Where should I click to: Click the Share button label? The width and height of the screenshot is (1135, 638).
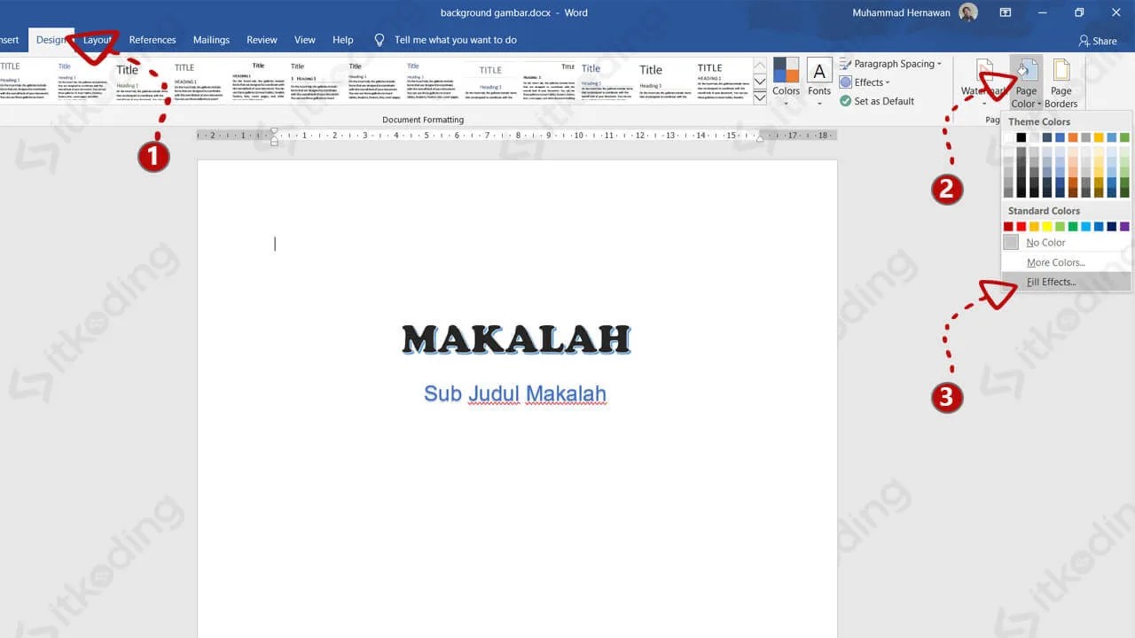(1105, 41)
